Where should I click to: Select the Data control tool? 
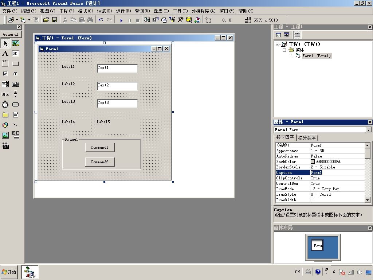coord(15,135)
